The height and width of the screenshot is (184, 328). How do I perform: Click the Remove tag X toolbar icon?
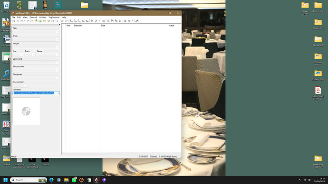18,21
